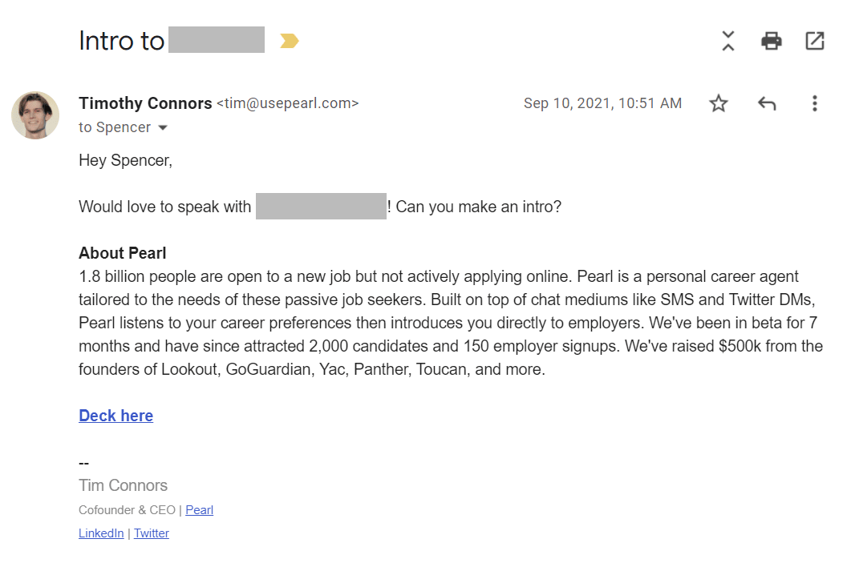The width and height of the screenshot is (851, 563).
Task: Click the Sep 10, 2021 timestamp
Action: [x=602, y=103]
